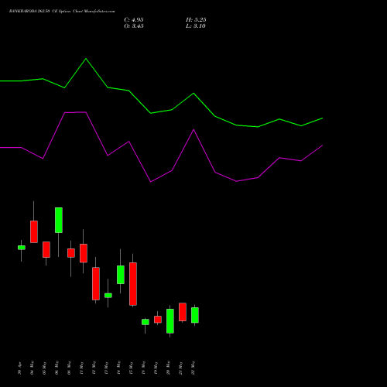Click the 22 May date label

pyautogui.click(x=193, y=368)
